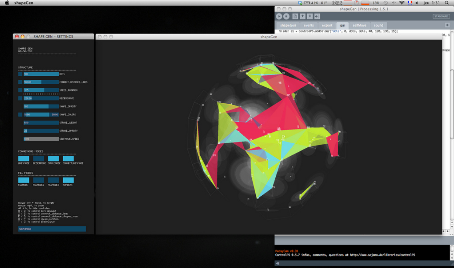Open the shapeGen application menu
This screenshot has height=268, width=454.
[x=24, y=3]
